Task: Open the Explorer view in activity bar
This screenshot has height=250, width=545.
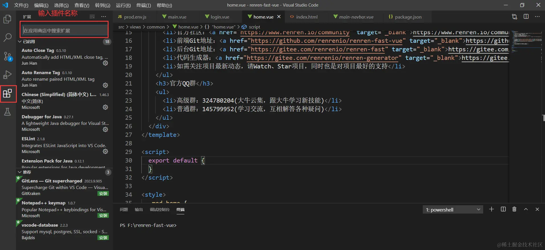Action: pyautogui.click(x=7, y=19)
